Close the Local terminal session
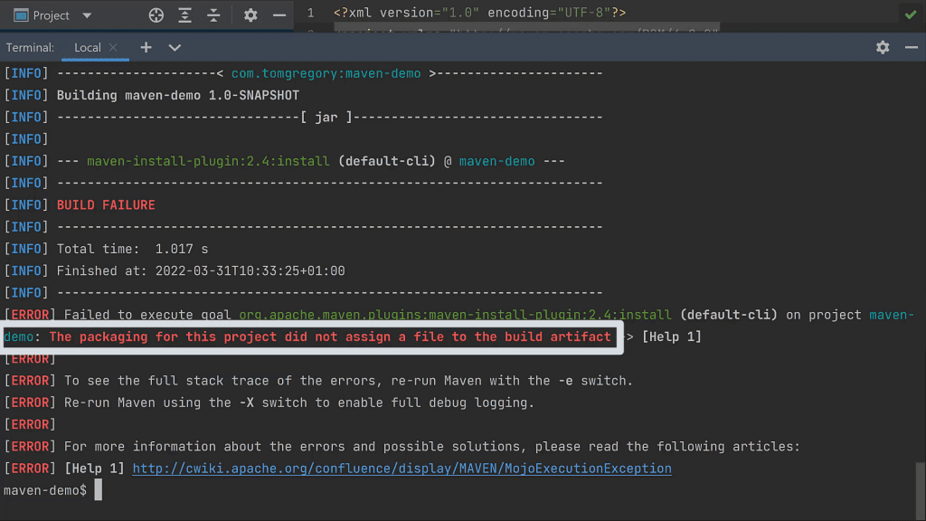Image resolution: width=926 pixels, height=521 pixels. 114,47
